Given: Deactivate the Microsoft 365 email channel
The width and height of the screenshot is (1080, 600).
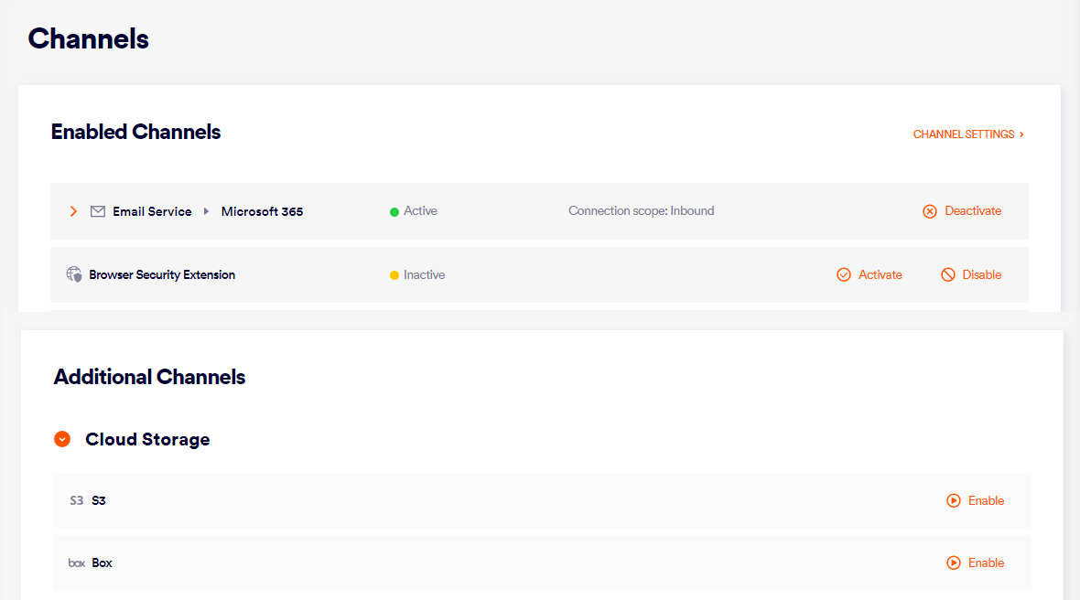Looking at the screenshot, I should click(x=962, y=211).
